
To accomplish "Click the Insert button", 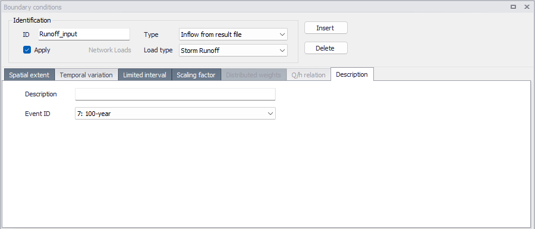I will [x=326, y=28].
